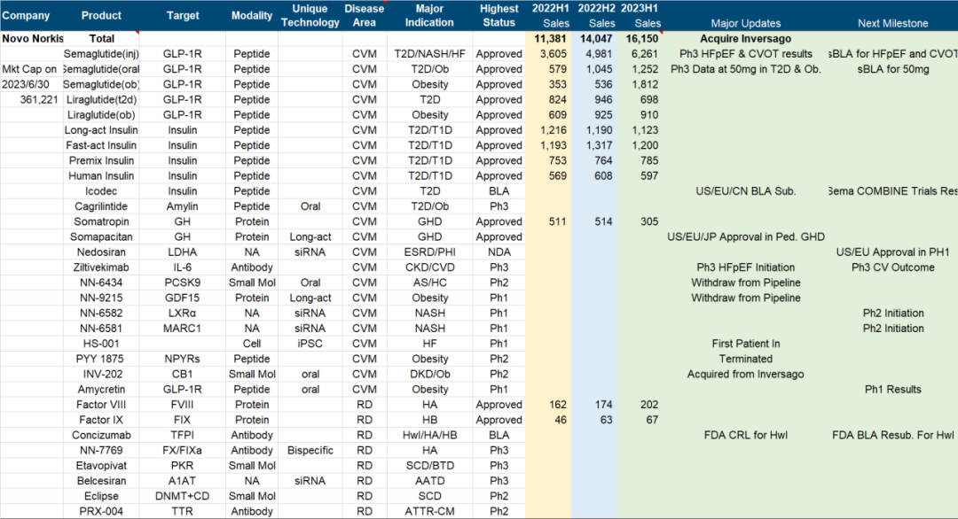Click the Terminated update cell

(745, 359)
